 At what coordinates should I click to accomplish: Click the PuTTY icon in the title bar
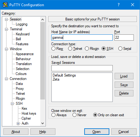click(5, 5)
